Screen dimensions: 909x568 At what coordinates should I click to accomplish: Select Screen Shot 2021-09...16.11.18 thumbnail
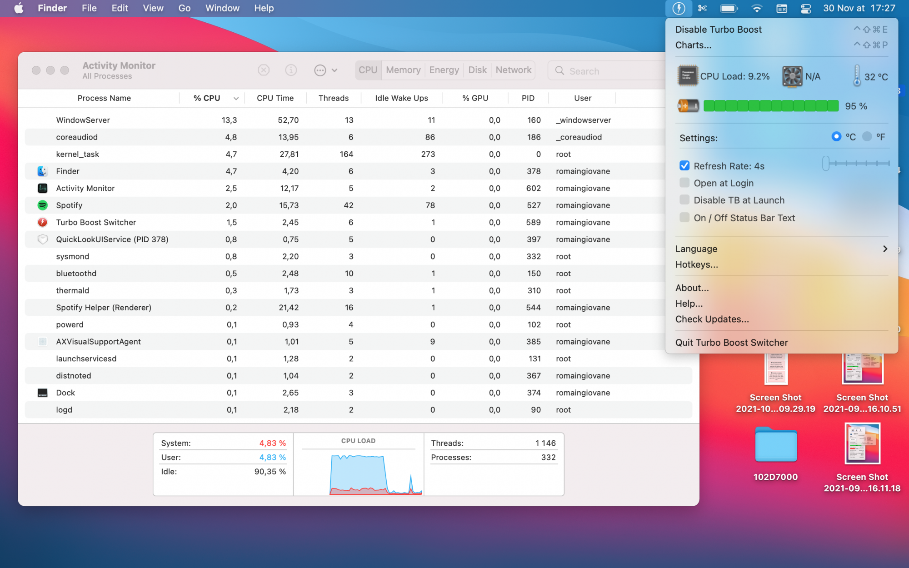pyautogui.click(x=862, y=443)
